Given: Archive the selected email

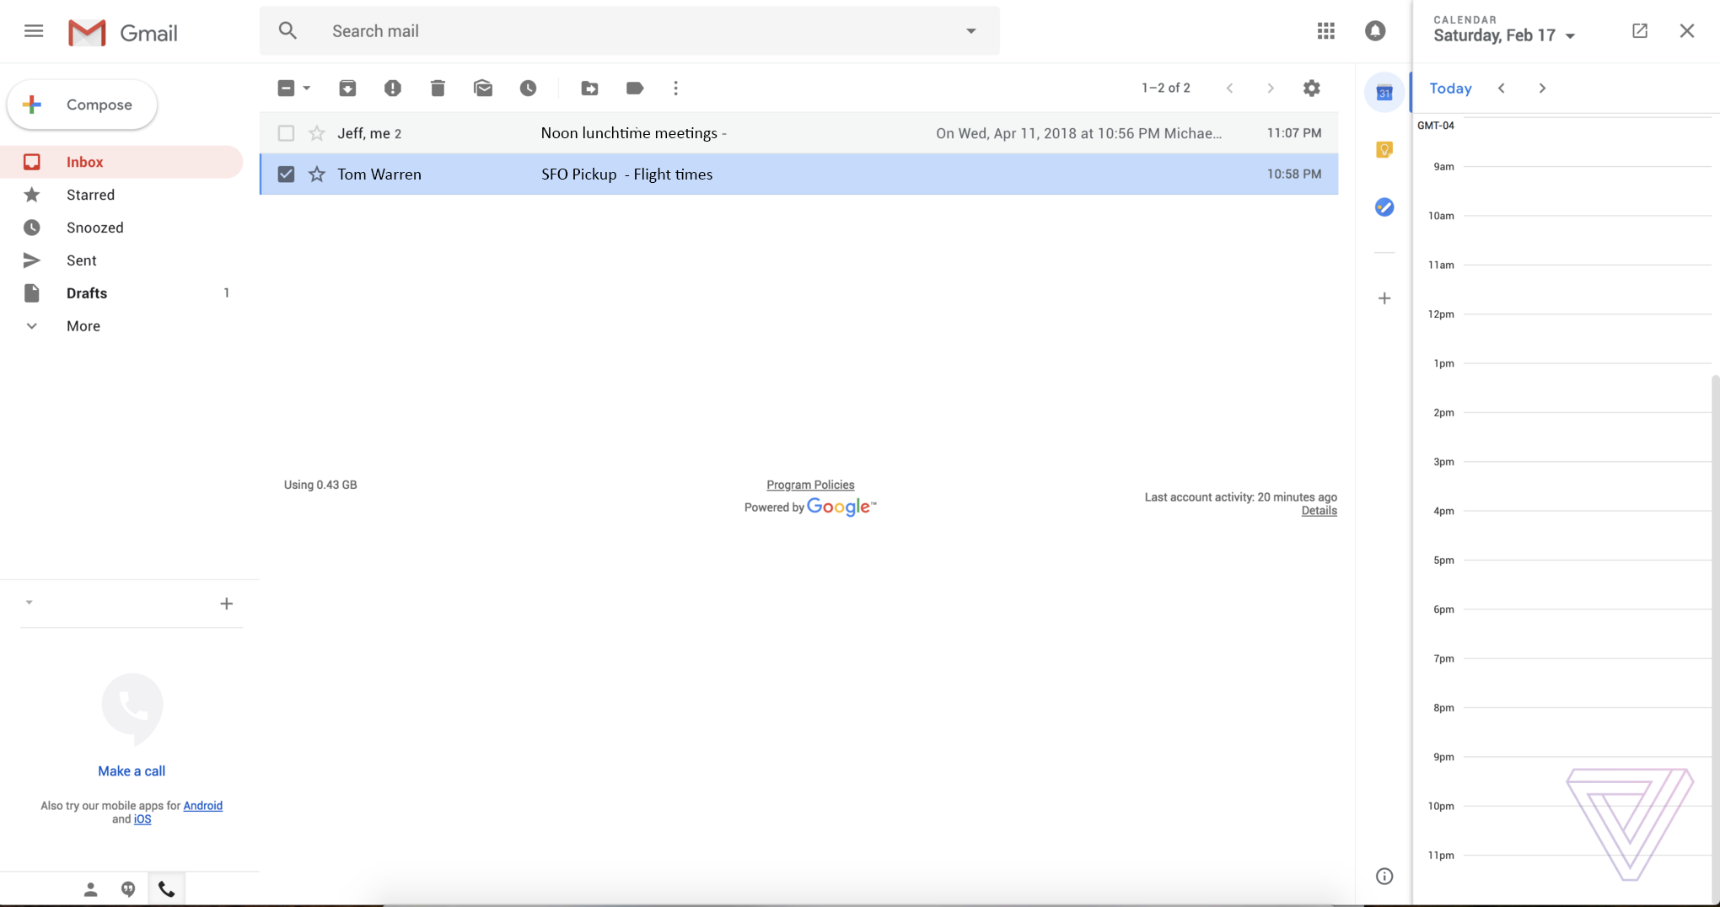Looking at the screenshot, I should [x=347, y=88].
